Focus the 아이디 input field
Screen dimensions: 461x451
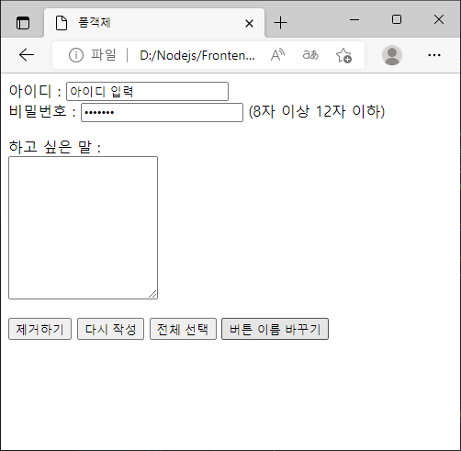[x=147, y=91]
